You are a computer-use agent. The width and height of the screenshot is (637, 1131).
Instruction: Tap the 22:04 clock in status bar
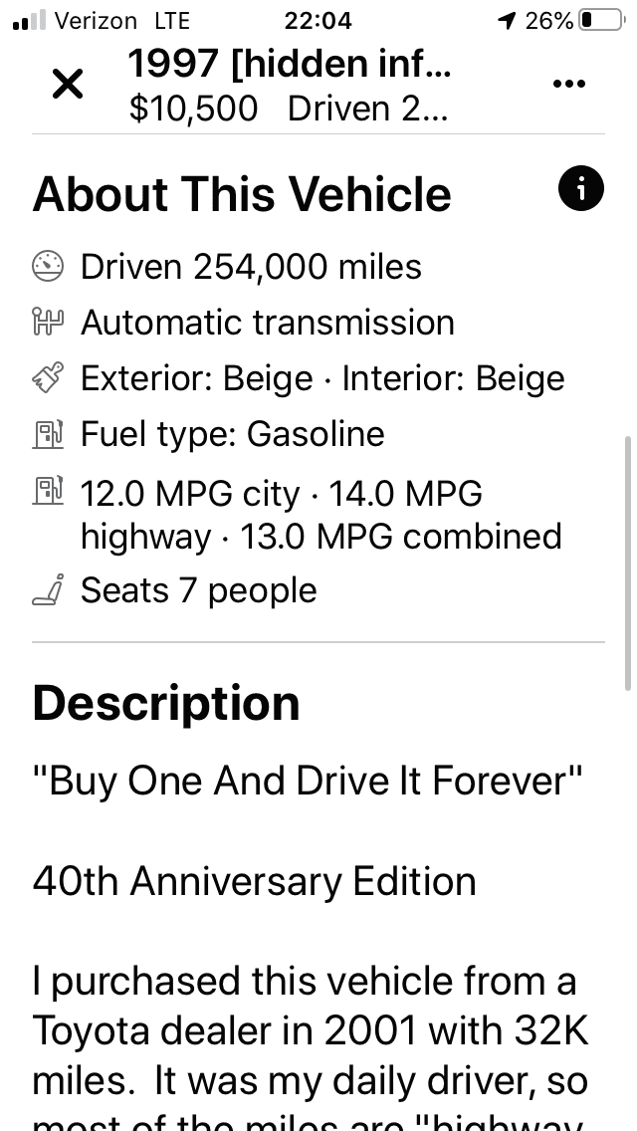[318, 20]
